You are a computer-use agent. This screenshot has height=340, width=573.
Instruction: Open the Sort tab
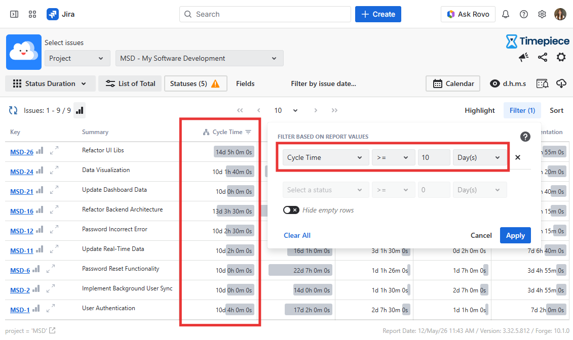[557, 110]
